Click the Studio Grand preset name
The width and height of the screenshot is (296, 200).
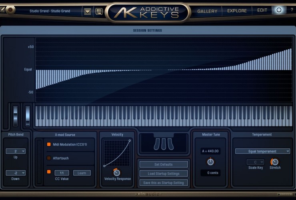(x=50, y=11)
